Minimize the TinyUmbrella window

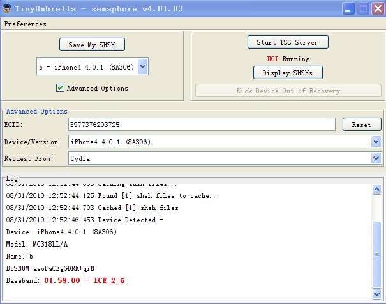(x=347, y=9)
